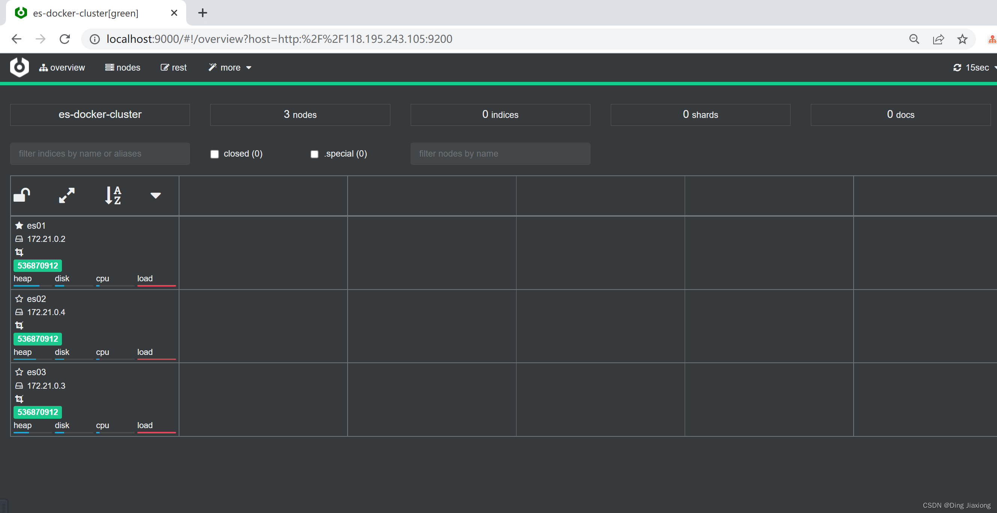Click the drive icon beside 172.21.0.3

[19, 386]
